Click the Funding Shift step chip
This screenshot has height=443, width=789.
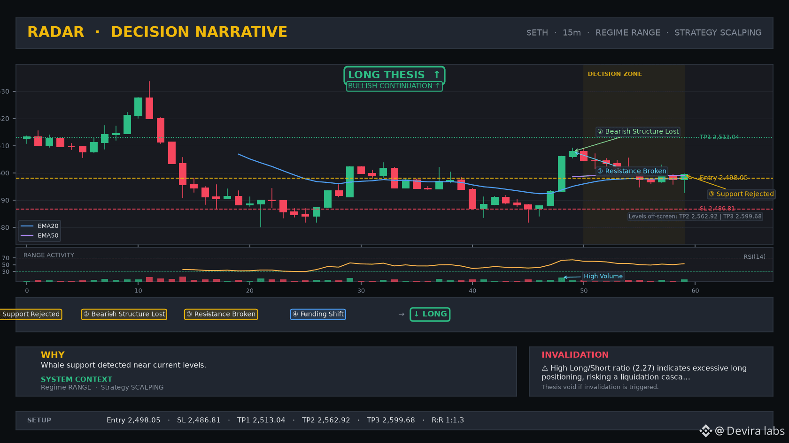click(318, 314)
